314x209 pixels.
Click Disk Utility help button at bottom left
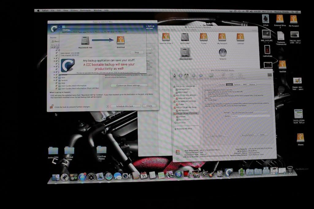pyautogui.click(x=178, y=158)
